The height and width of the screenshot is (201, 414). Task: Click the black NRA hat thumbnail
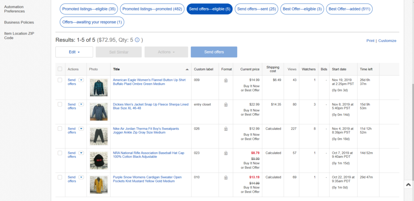pos(99,160)
